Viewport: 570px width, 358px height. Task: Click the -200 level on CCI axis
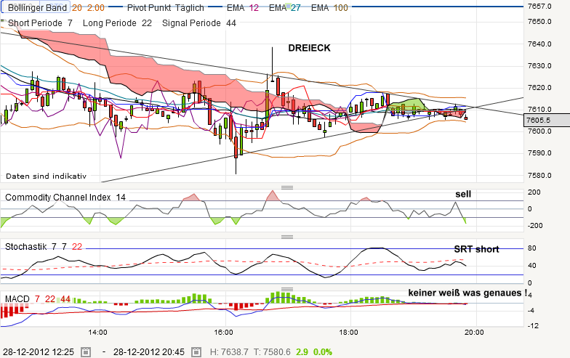coord(535,225)
